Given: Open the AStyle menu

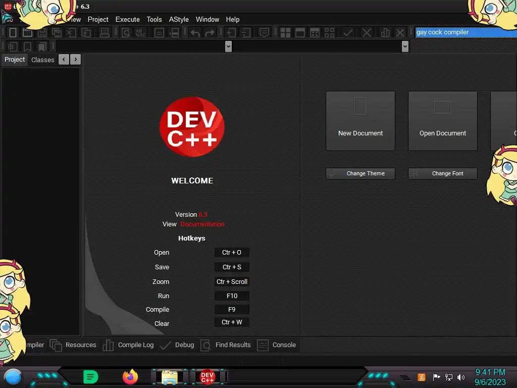Looking at the screenshot, I should [179, 20].
